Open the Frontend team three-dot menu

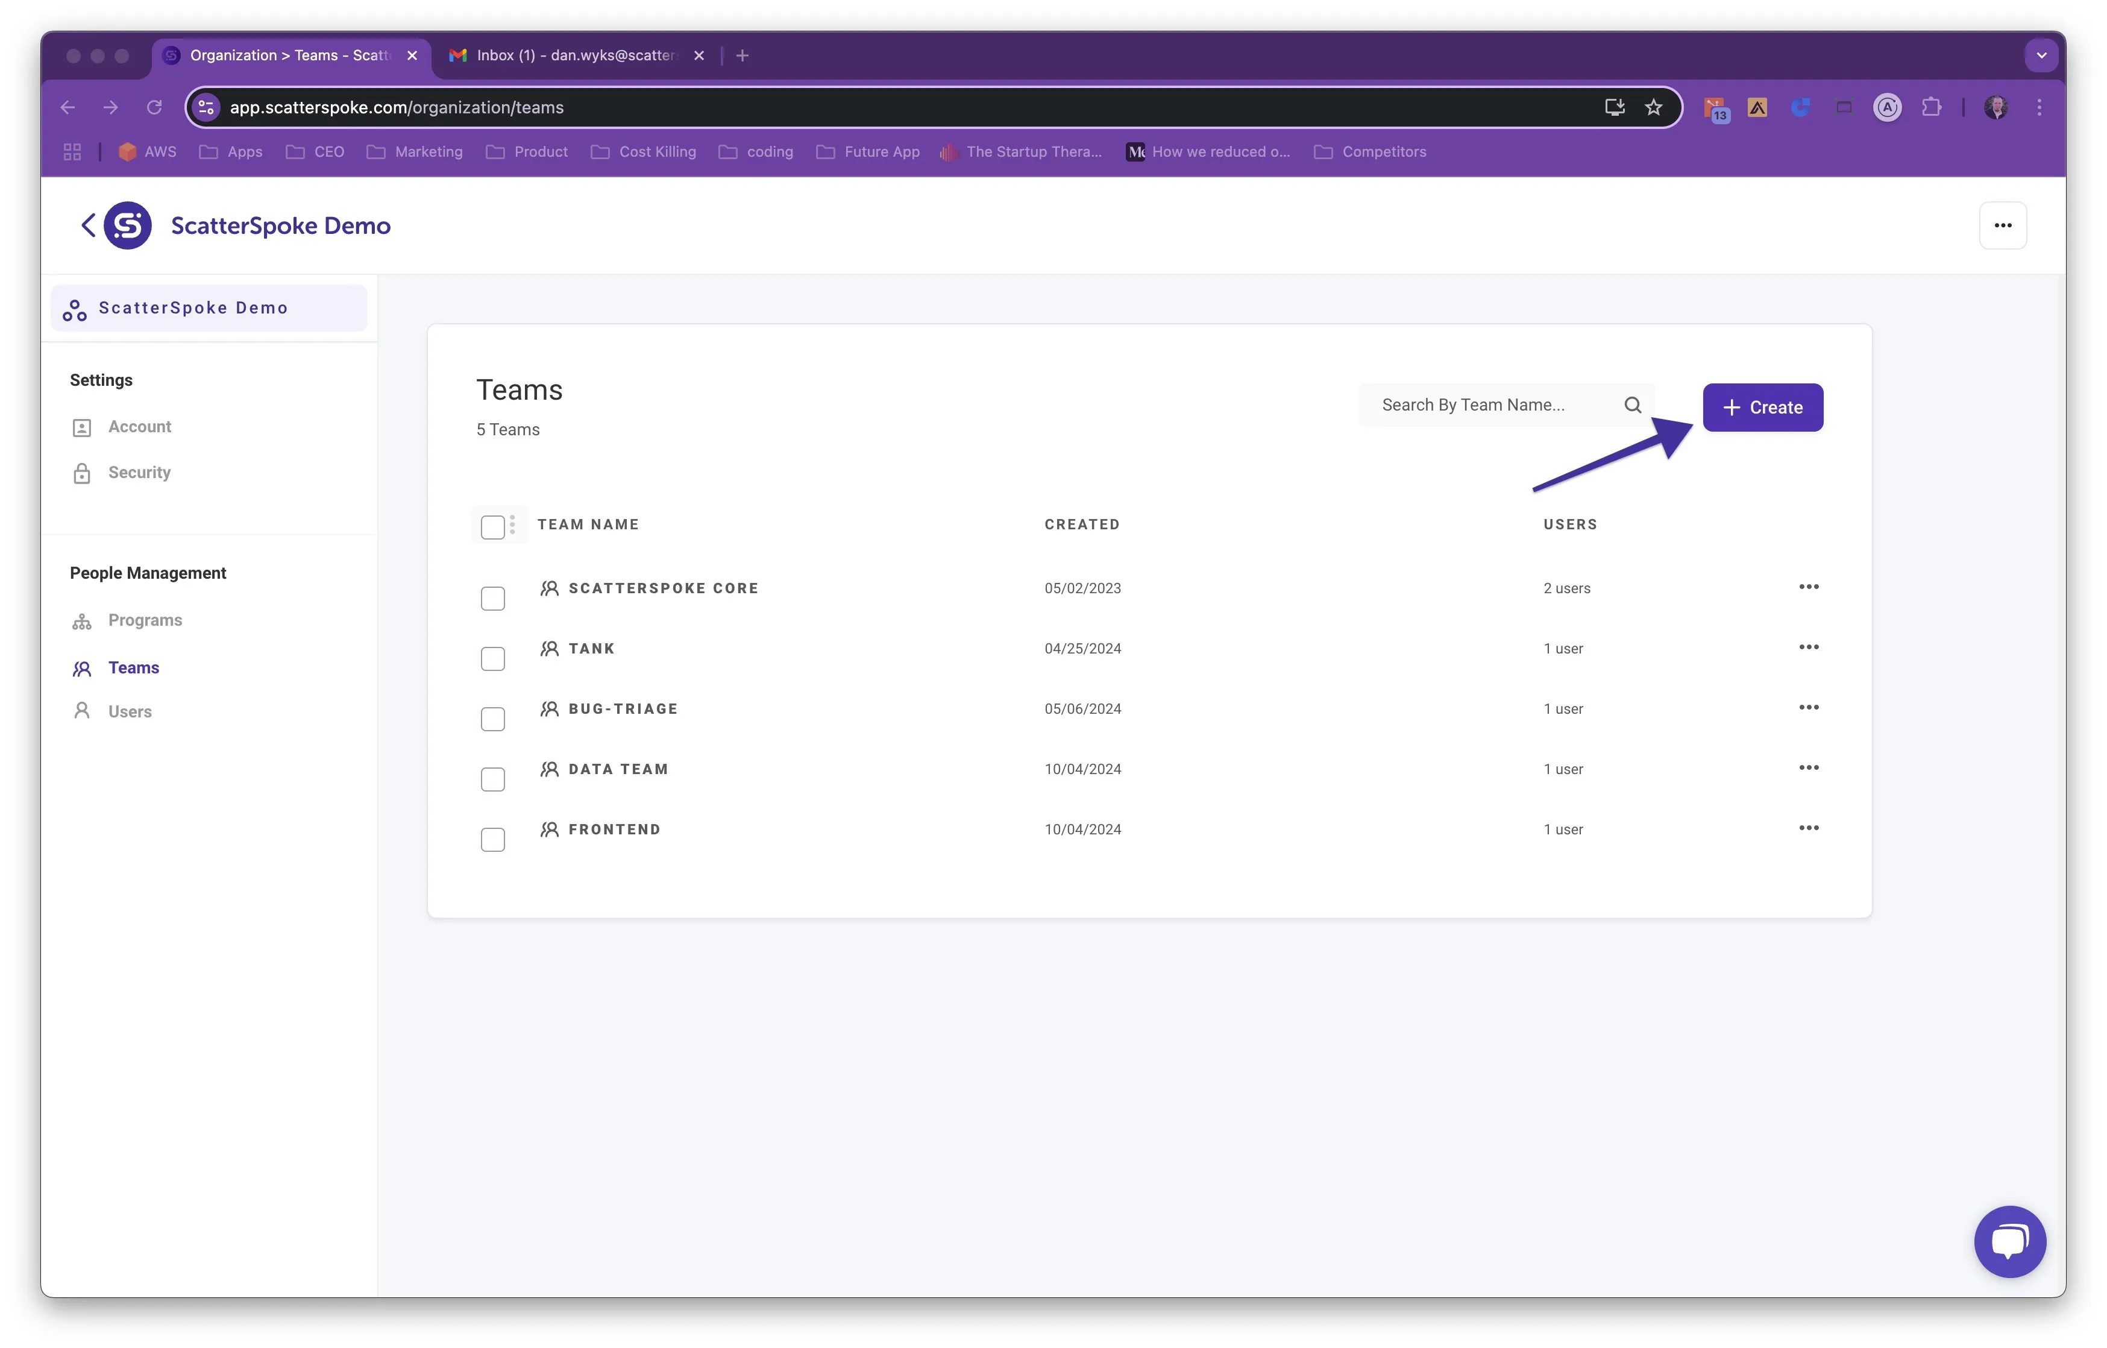[x=1807, y=828]
